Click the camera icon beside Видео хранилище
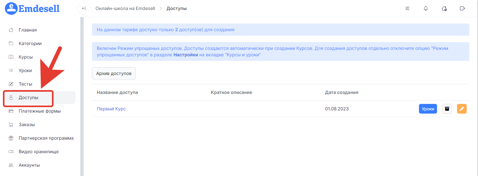This screenshot has width=478, height=176. pyautogui.click(x=11, y=152)
